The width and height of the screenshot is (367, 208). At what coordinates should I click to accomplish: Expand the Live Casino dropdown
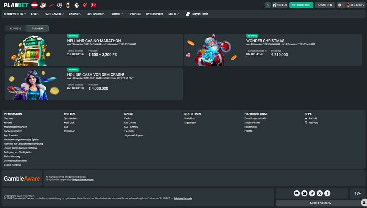tap(96, 14)
